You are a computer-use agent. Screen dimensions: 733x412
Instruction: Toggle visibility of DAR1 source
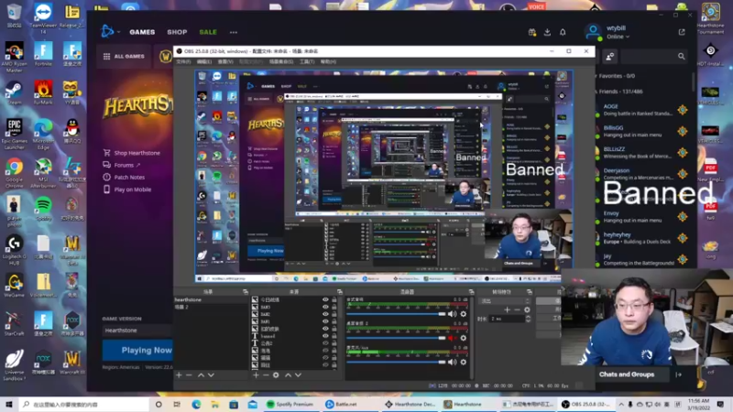pyautogui.click(x=325, y=321)
